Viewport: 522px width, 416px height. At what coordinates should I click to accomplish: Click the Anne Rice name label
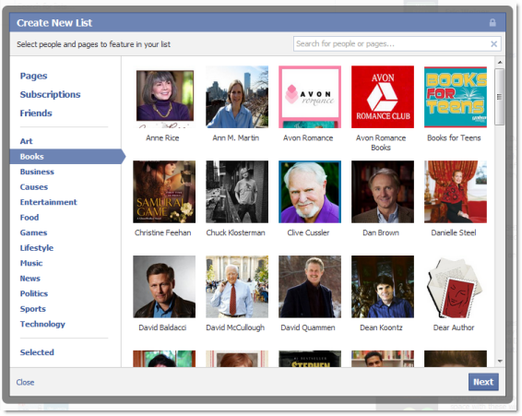click(x=162, y=137)
